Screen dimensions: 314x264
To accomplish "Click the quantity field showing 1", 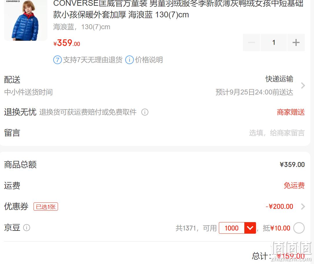I will coord(274,42).
